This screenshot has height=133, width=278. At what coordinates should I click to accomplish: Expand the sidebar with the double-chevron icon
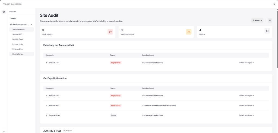(x=4, y=131)
